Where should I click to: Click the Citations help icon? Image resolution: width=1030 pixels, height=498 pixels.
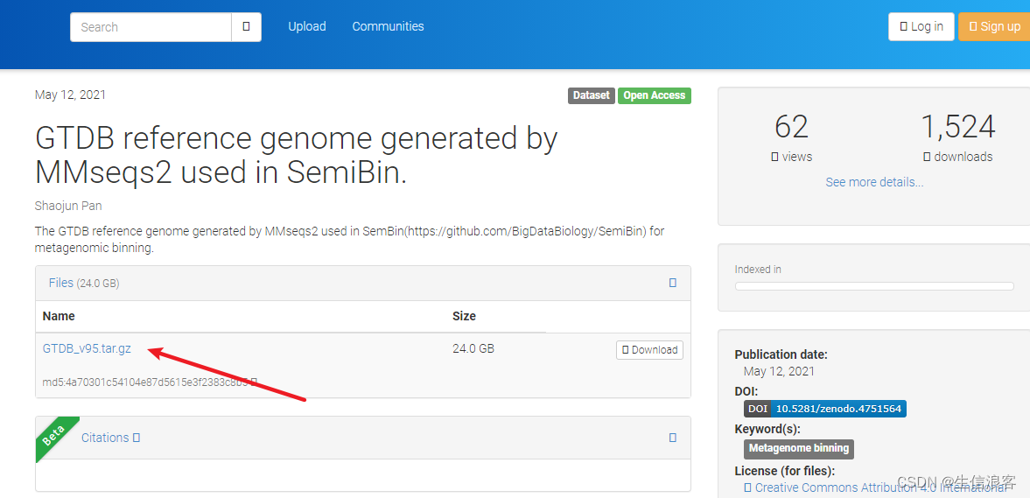[137, 438]
